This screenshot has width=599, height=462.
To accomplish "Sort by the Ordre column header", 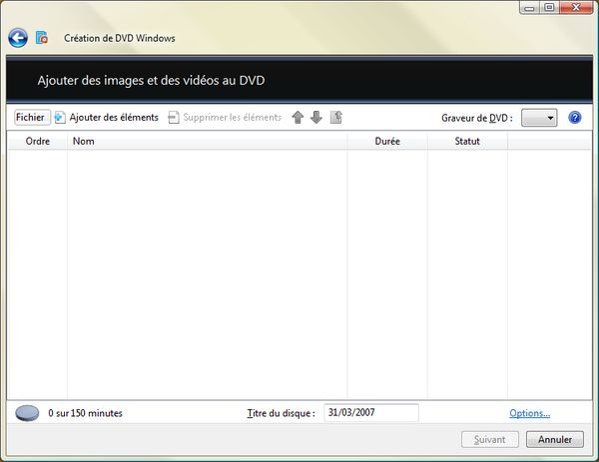I will [x=37, y=142].
